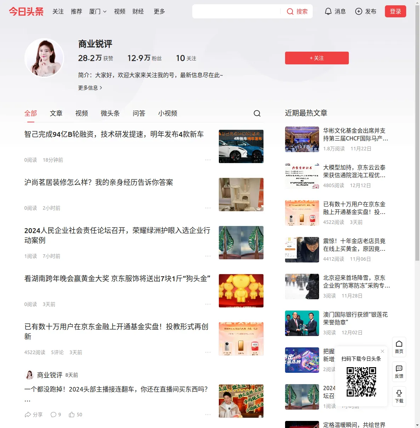Viewport: 420px width, 428px height.
Task: Click the 12.9万 粉丝 follower count
Action: [x=144, y=58]
